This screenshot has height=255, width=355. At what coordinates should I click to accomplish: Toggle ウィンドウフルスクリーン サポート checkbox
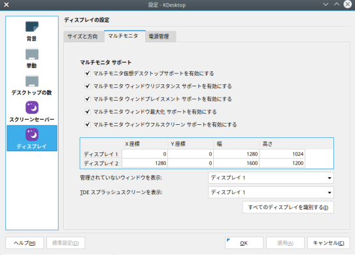(x=88, y=124)
